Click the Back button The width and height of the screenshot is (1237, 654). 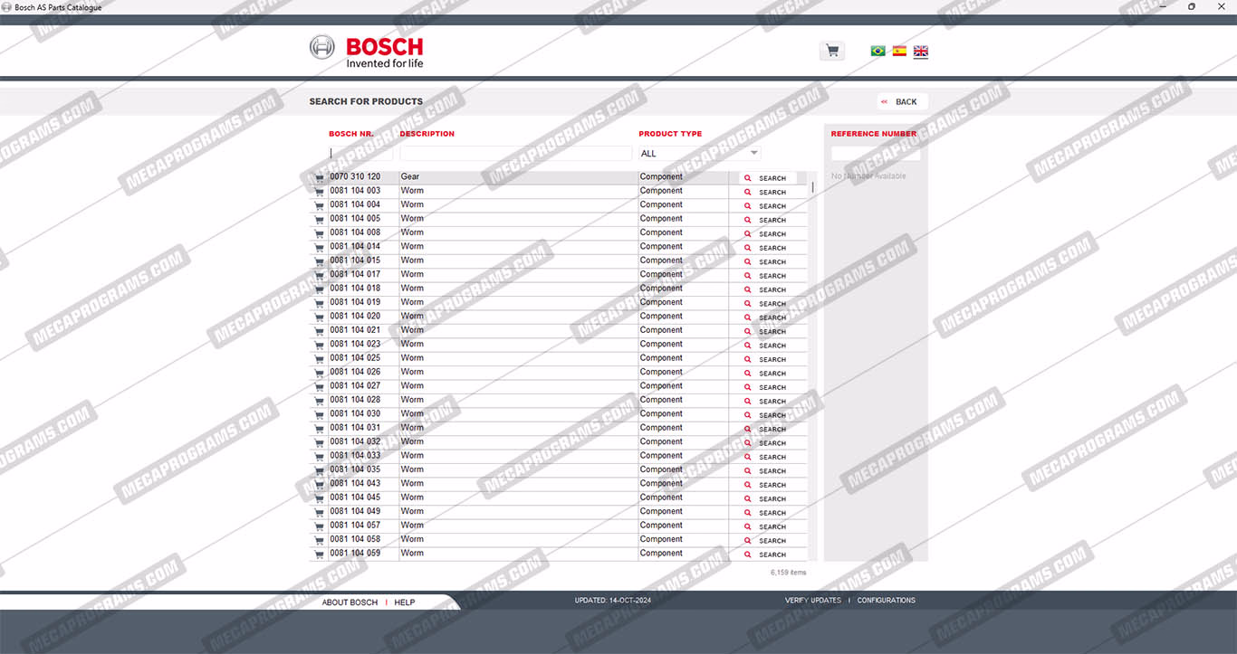901,102
